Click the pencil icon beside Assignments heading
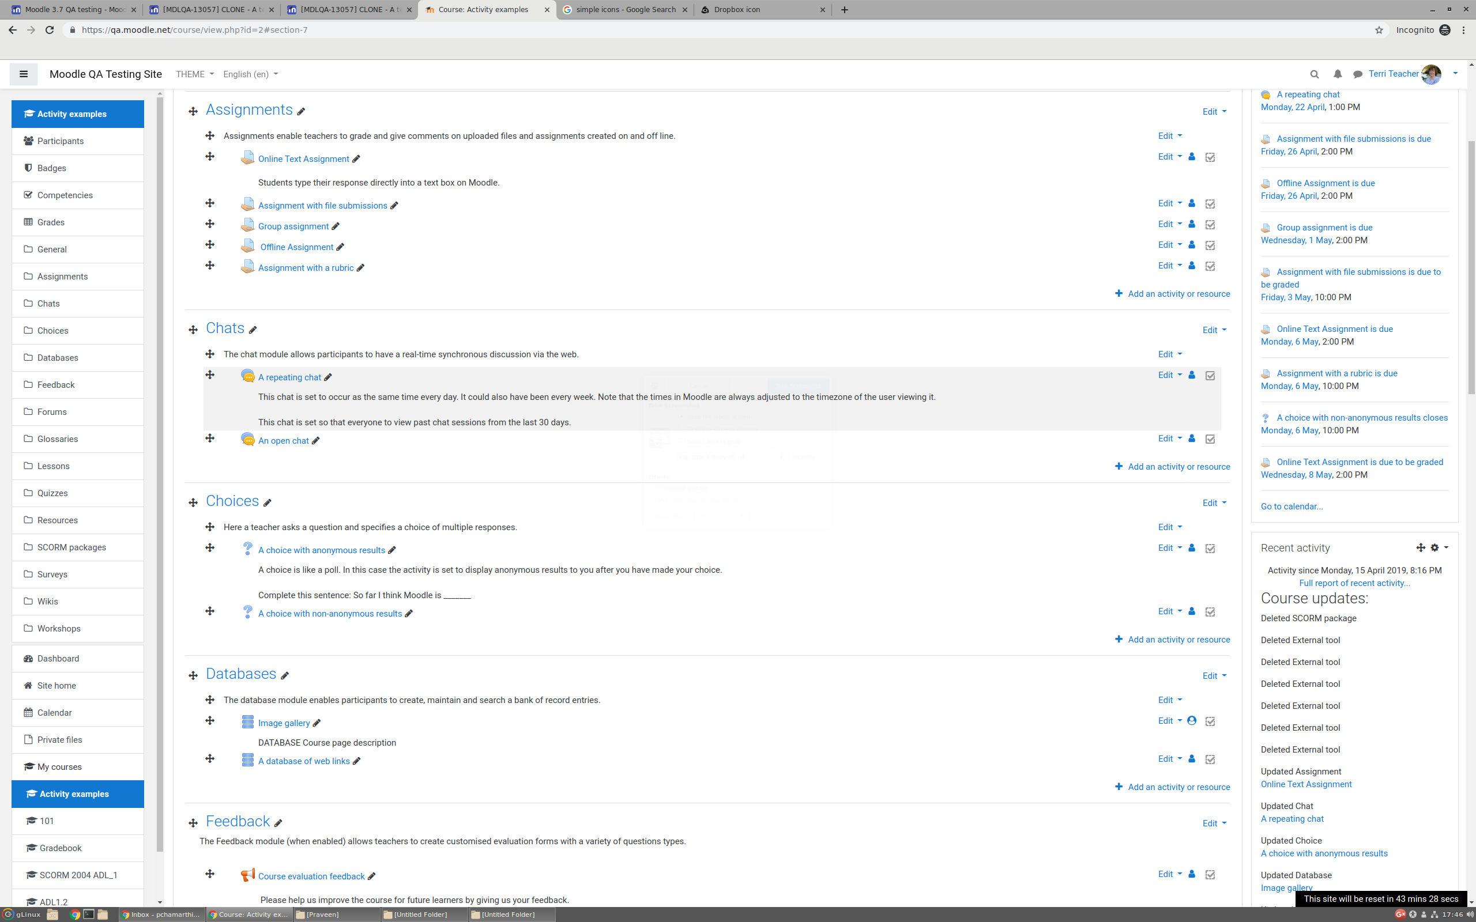 tap(301, 112)
